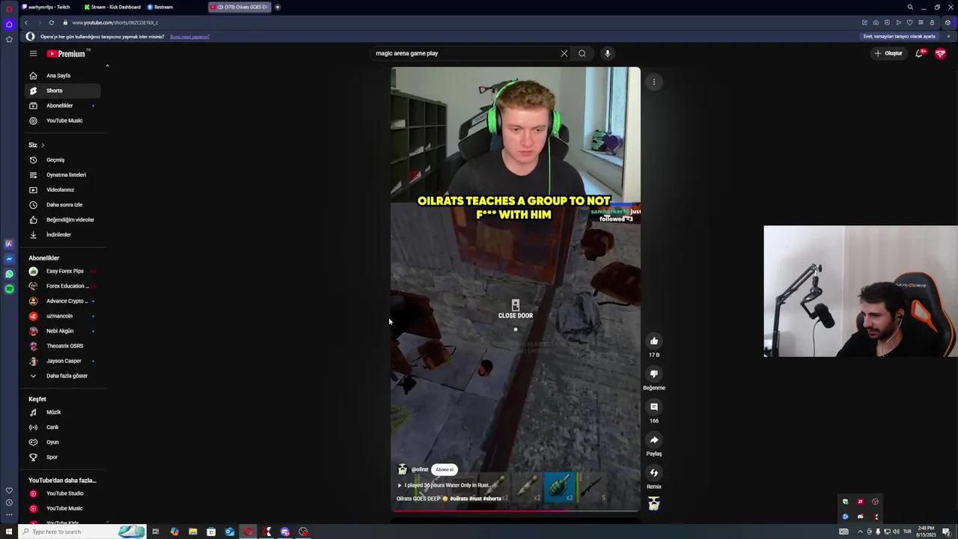Open WhatsApp in Opera sidebar
The width and height of the screenshot is (958, 539).
[9, 274]
